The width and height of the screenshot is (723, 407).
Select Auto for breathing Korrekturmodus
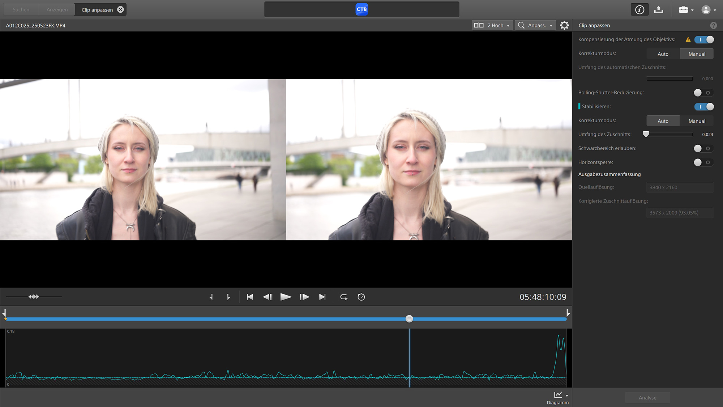coord(663,54)
